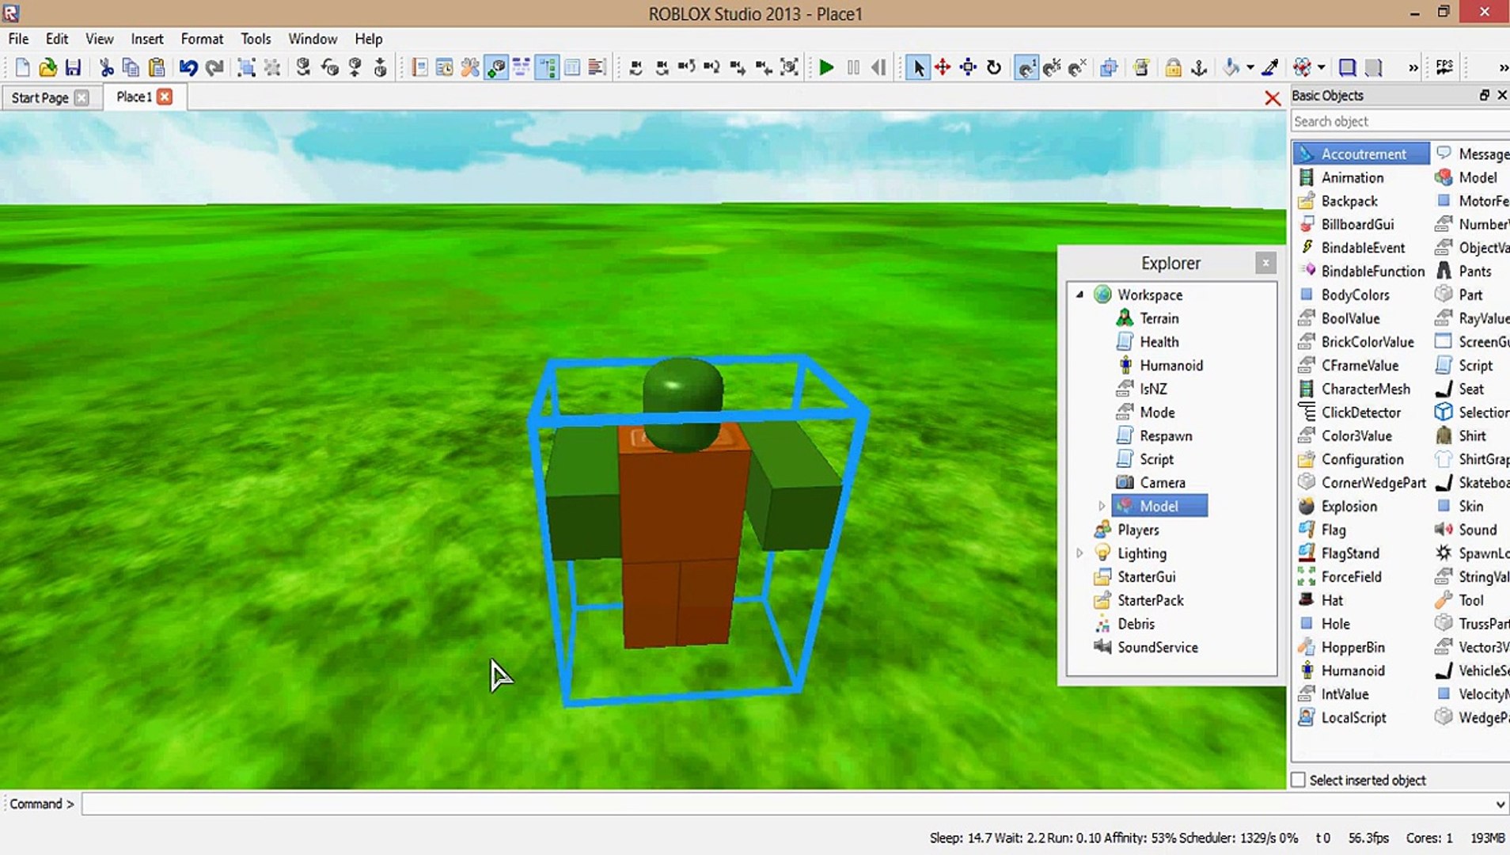Select the Rotate tool in the toolbar
1510x855 pixels.
pos(994,68)
